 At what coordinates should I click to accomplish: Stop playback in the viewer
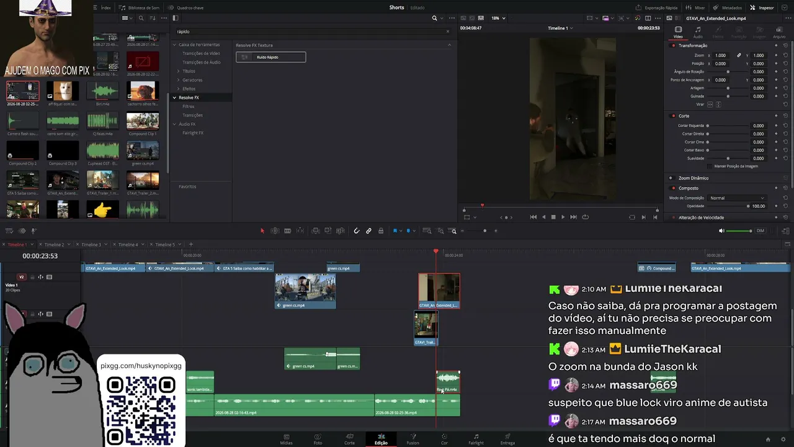pyautogui.click(x=553, y=217)
